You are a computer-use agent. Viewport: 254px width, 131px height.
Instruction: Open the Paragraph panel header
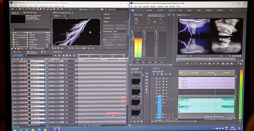[x=107, y=18]
